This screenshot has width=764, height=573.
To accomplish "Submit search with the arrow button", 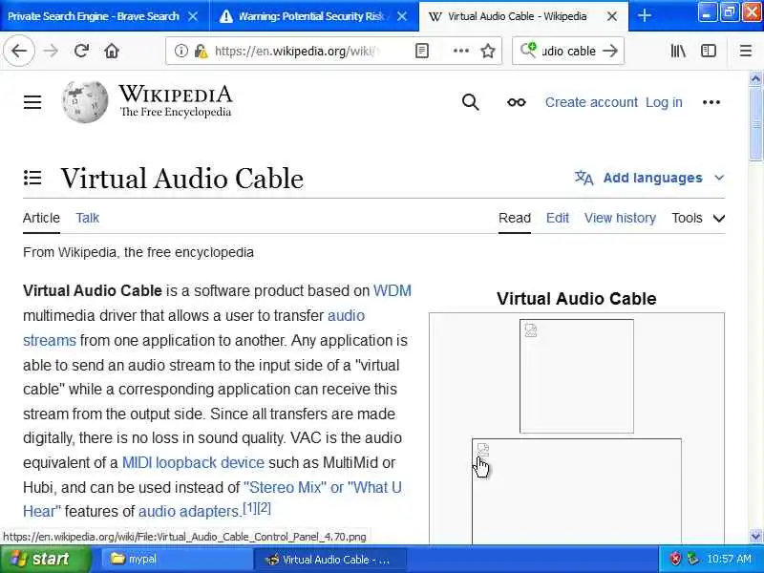I will (x=610, y=51).
